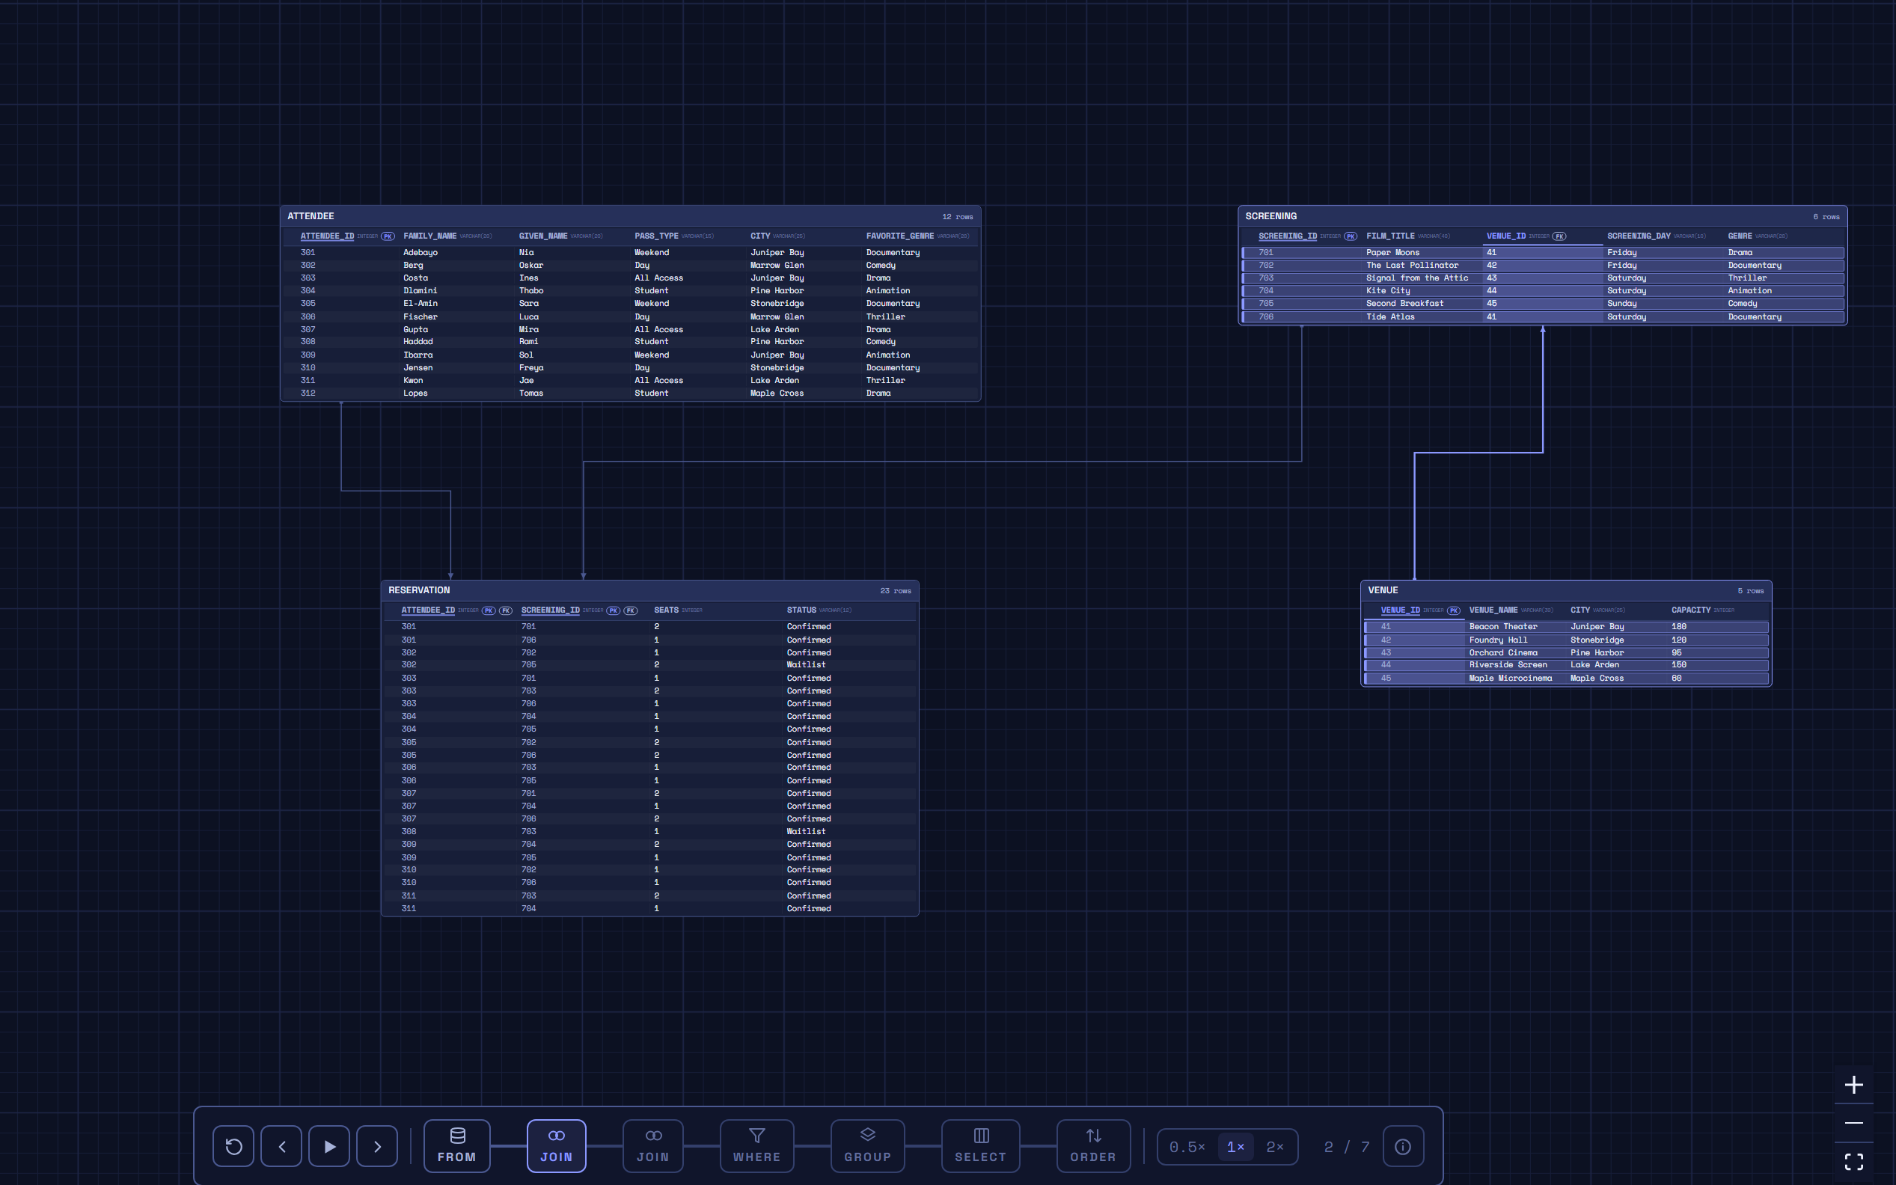The width and height of the screenshot is (1896, 1185).
Task: Click the FILM_TITLE column header
Action: [x=1390, y=236]
